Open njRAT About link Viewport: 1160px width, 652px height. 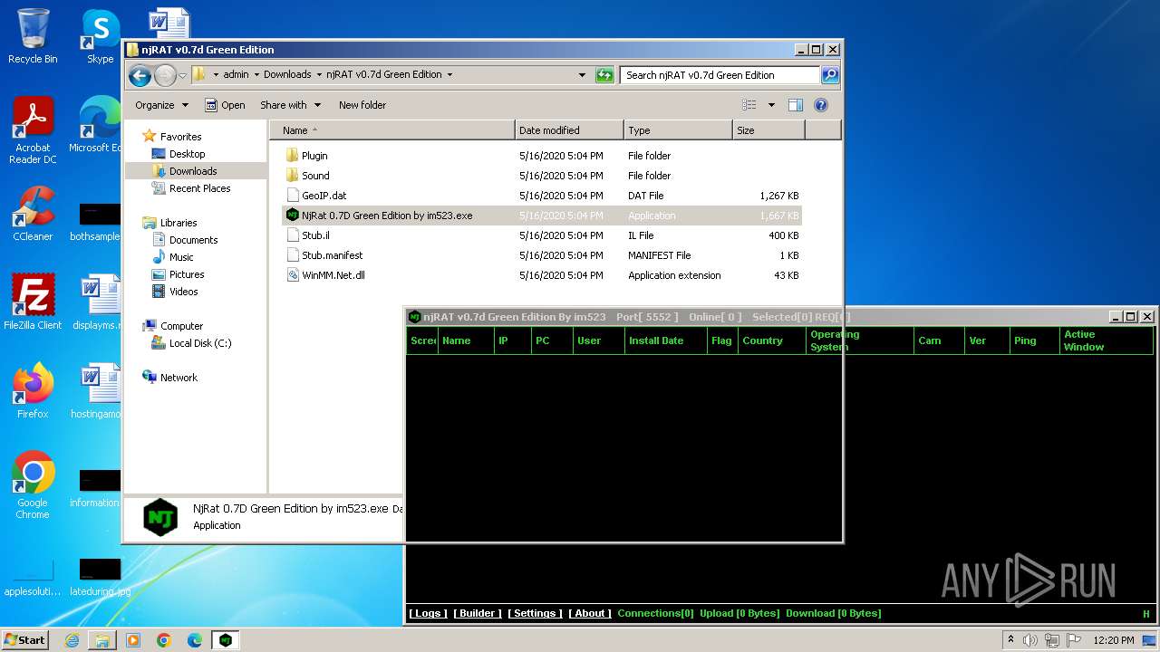point(590,613)
